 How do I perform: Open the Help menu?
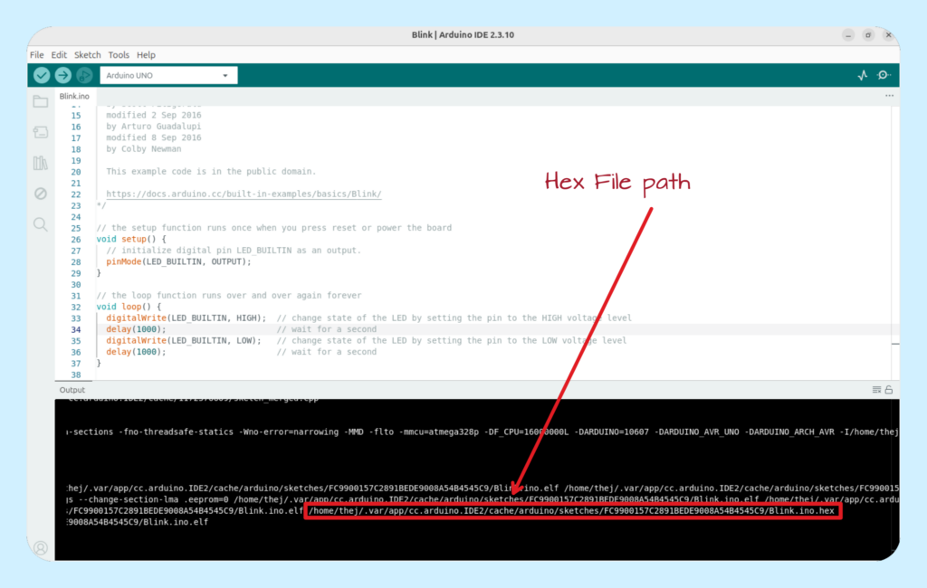click(x=146, y=55)
